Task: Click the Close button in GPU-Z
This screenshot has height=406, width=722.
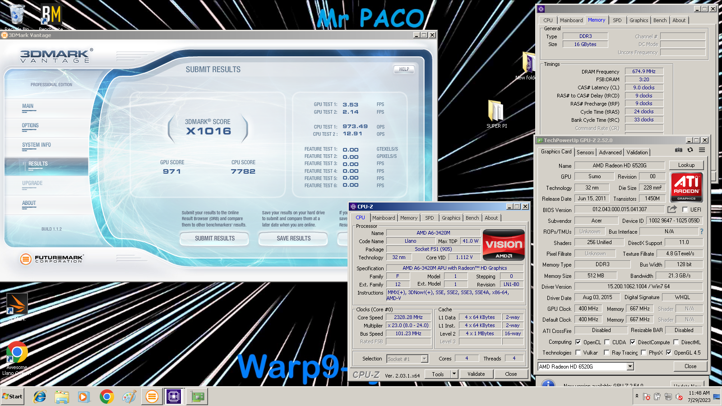Action: pyautogui.click(x=690, y=366)
